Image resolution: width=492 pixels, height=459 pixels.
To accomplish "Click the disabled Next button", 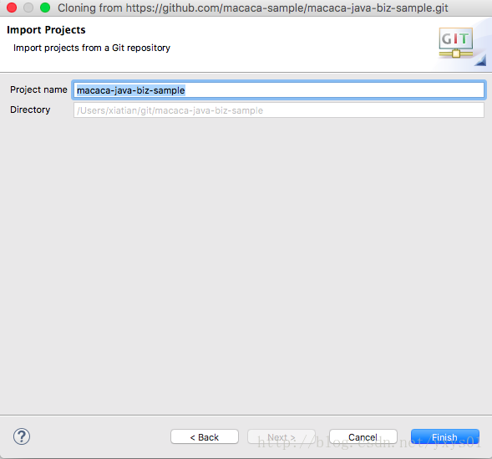I will [x=282, y=436].
